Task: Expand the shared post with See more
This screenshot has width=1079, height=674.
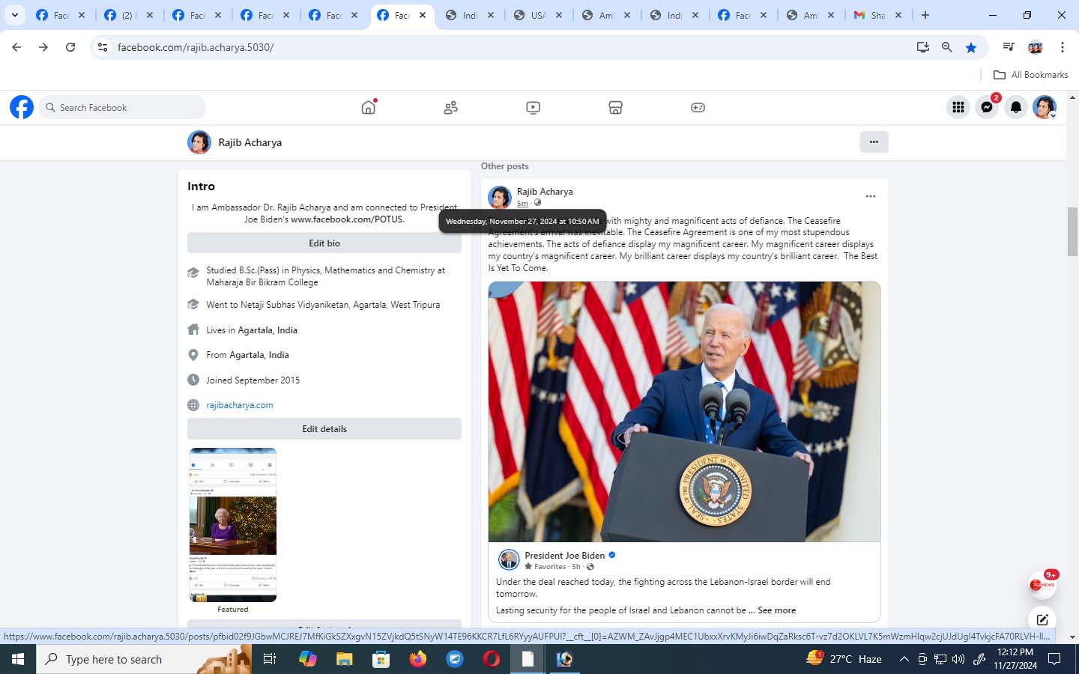Action: click(x=777, y=610)
